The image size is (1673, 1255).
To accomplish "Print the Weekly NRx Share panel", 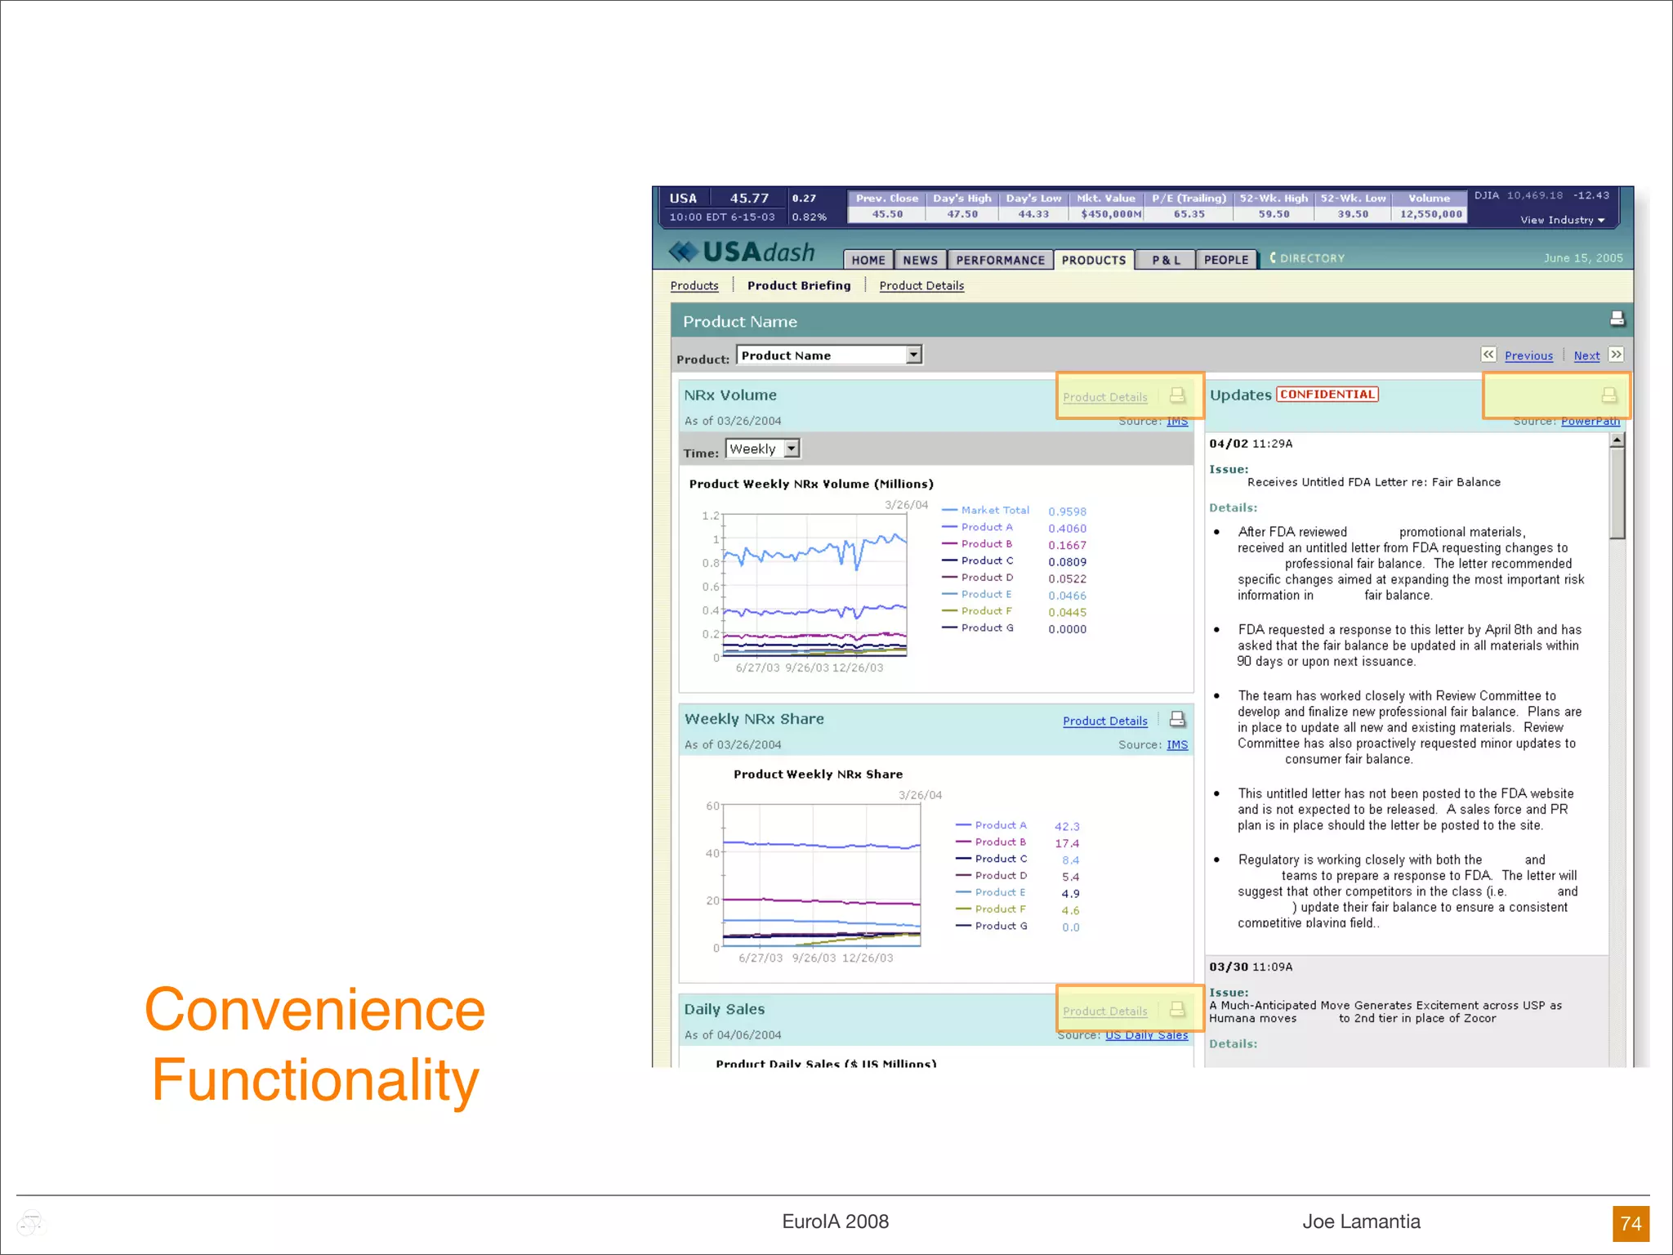I will click(1177, 719).
